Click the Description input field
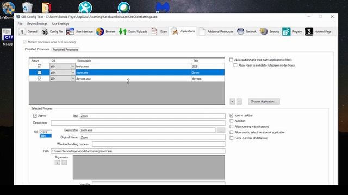 pos(138,123)
